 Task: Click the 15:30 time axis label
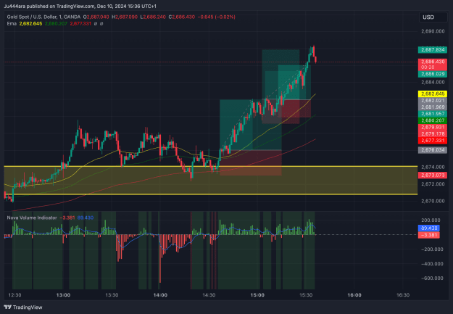tap(306, 295)
